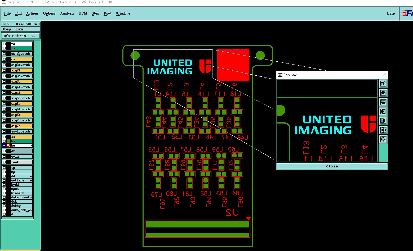The image size is (413, 251).
Task: Click the red rectangle on the board canvas
Action: (233, 65)
